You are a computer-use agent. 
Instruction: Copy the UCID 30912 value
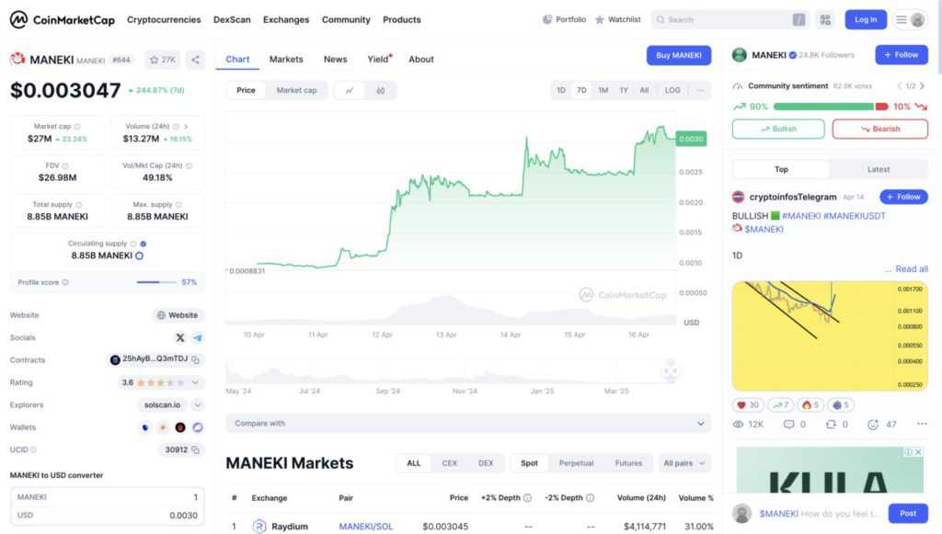point(196,450)
